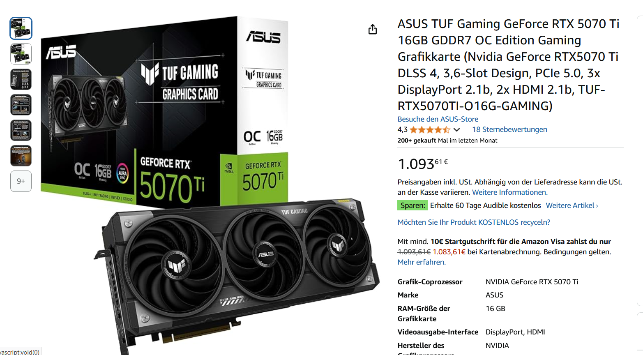Open Weitere Informationen about tax
This screenshot has height=355, width=643.
click(510, 192)
